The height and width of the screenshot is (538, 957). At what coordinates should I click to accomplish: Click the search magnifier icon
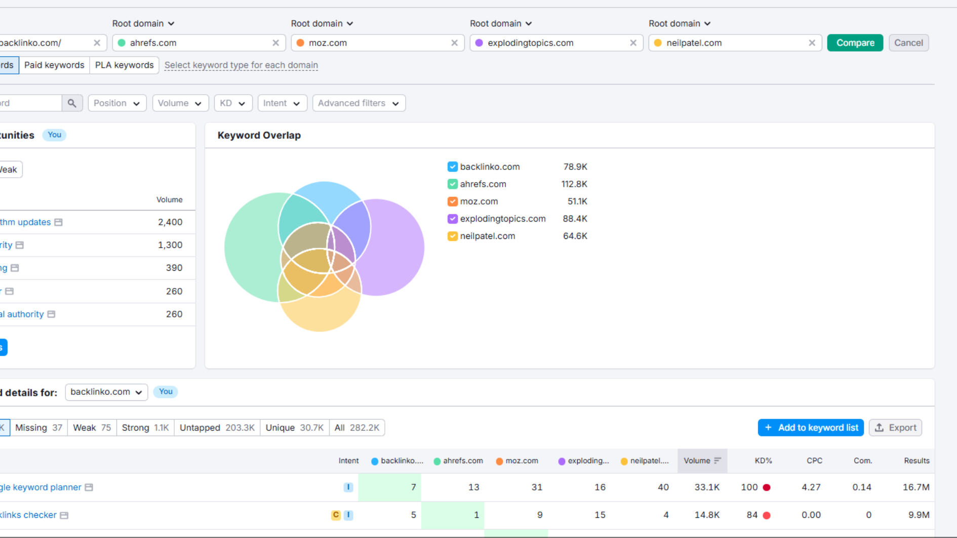click(72, 103)
